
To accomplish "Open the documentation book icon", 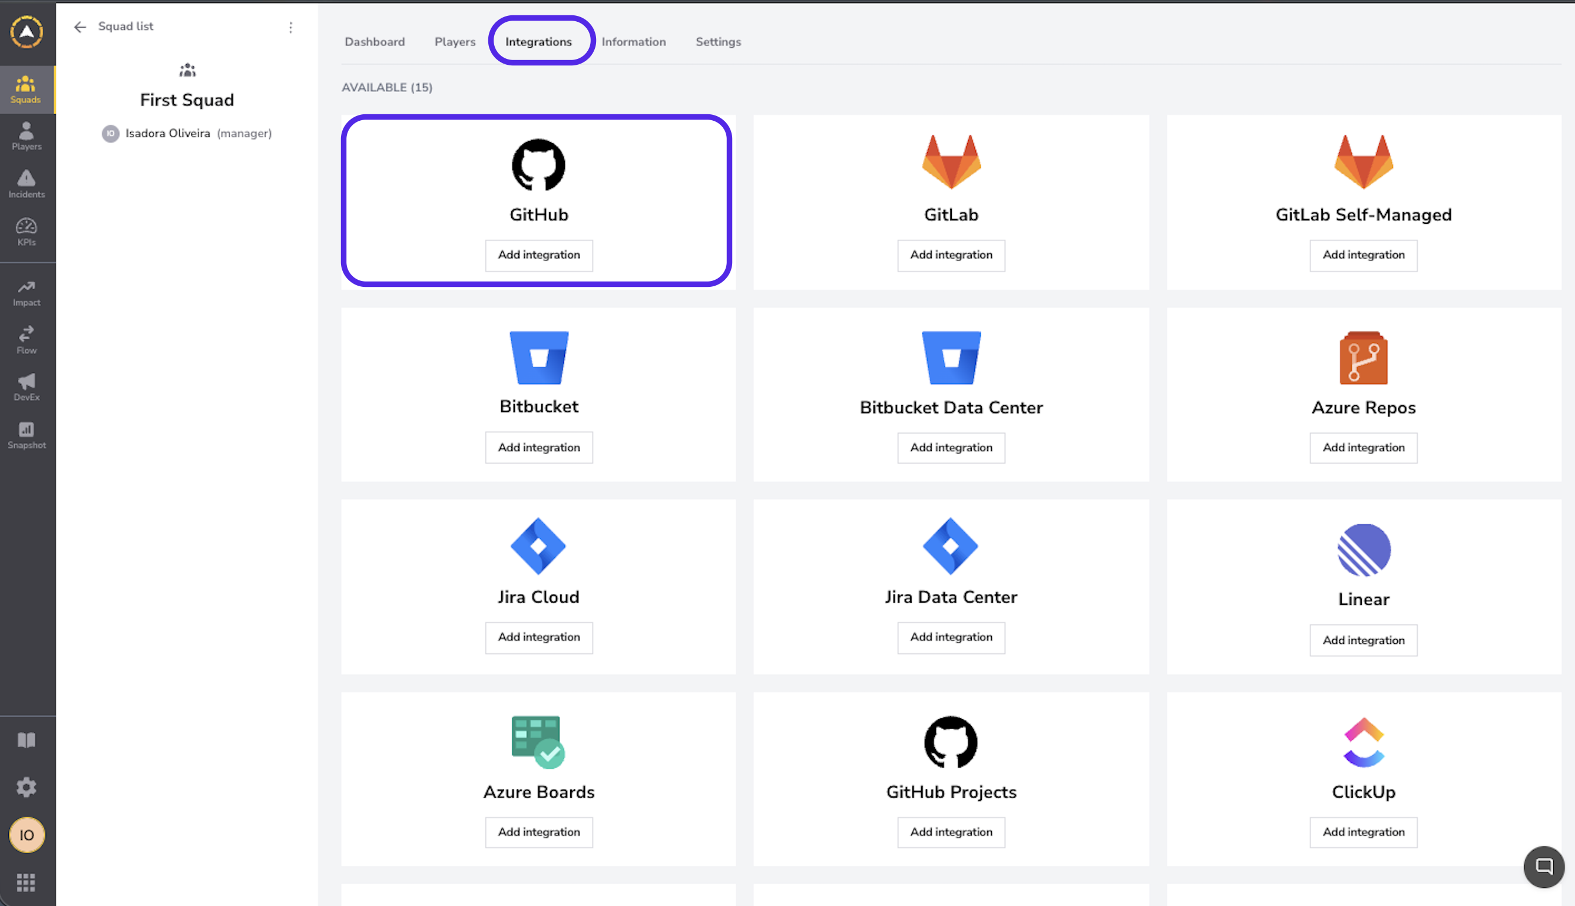I will coord(27,740).
